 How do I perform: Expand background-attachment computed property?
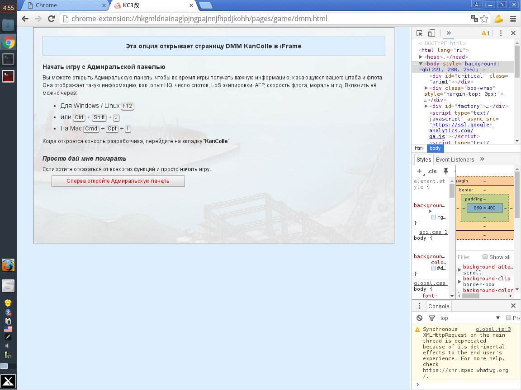click(459, 269)
